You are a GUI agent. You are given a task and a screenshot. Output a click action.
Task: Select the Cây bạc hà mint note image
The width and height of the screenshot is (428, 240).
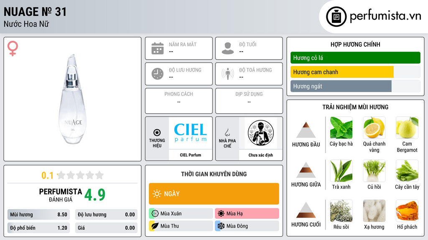click(341, 127)
